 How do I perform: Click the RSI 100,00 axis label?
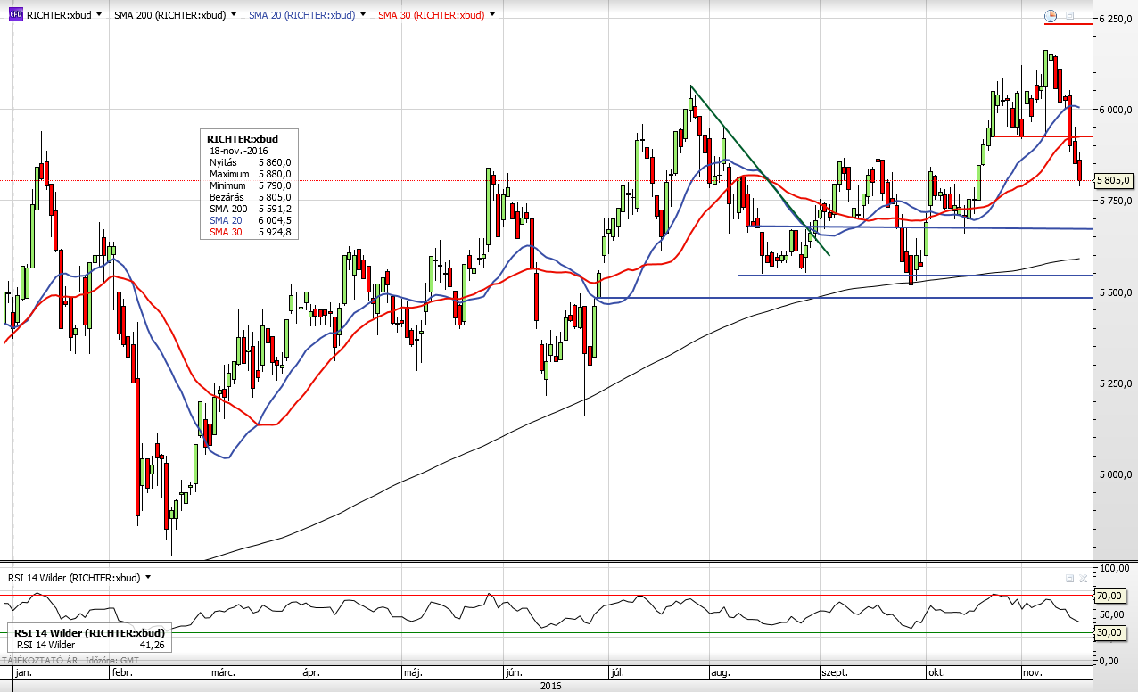click(1114, 568)
